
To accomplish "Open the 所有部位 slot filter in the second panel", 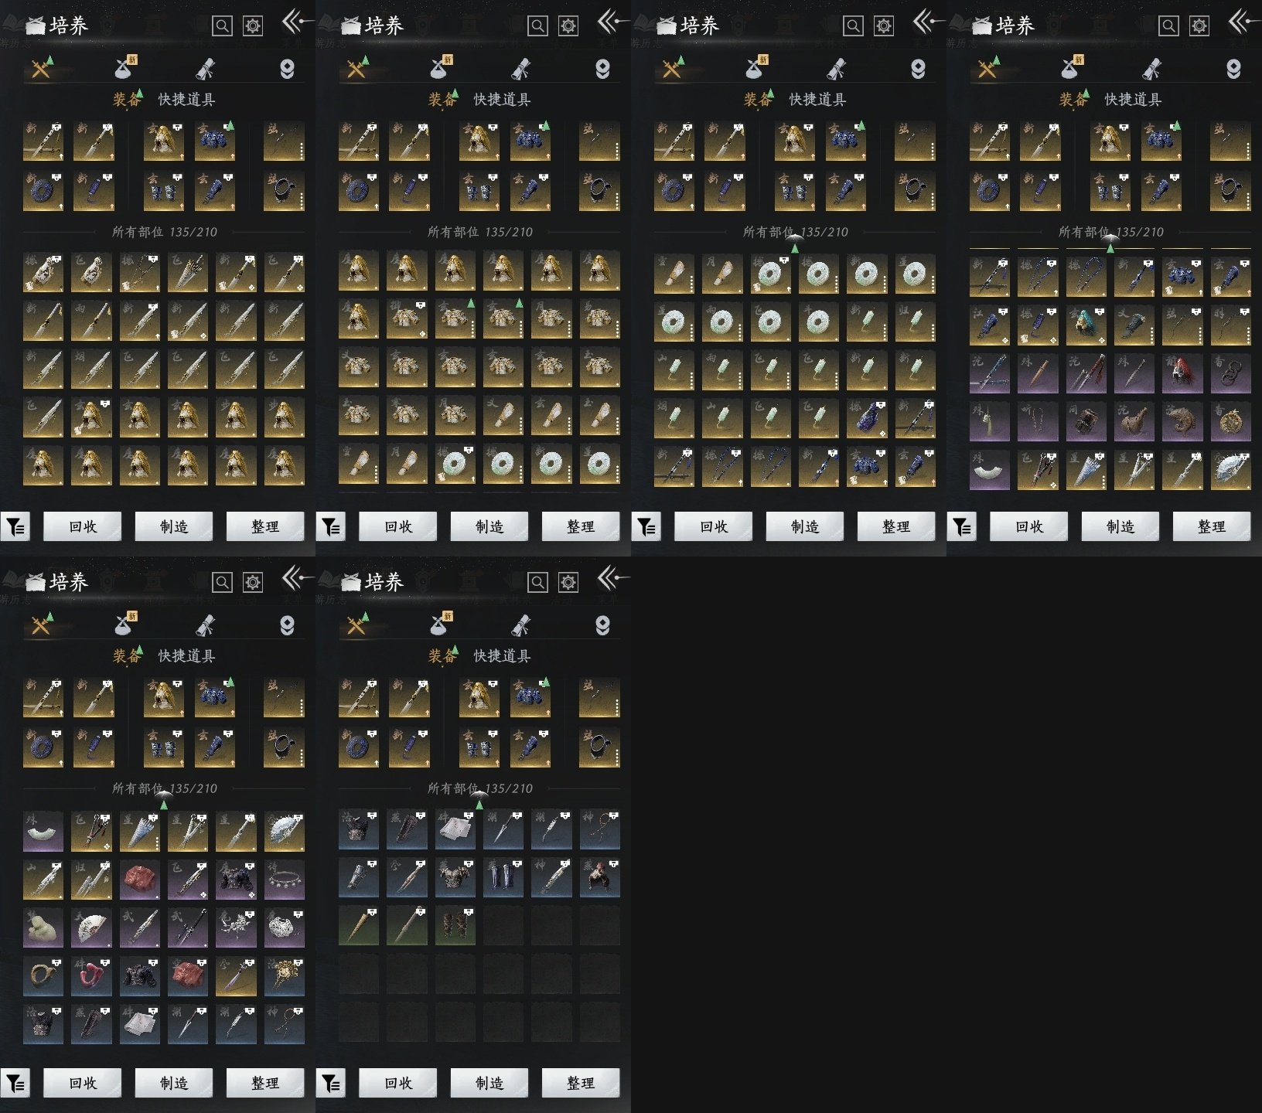I will [x=479, y=232].
